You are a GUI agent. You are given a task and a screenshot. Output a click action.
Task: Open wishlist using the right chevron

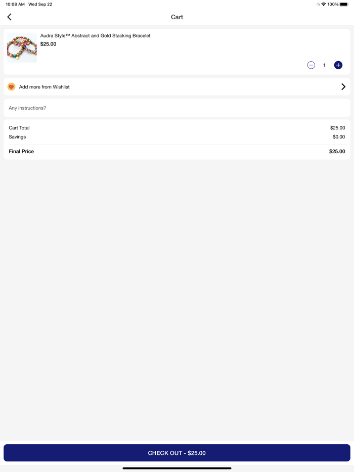(343, 87)
